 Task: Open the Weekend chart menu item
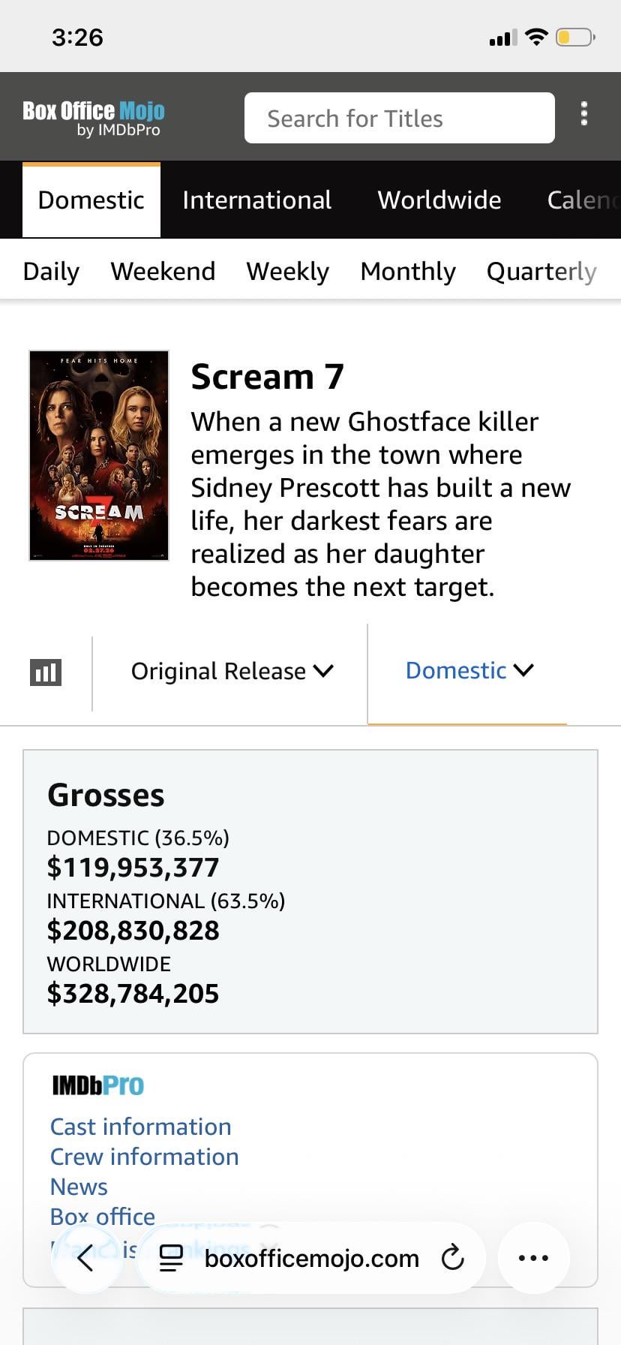tap(163, 271)
